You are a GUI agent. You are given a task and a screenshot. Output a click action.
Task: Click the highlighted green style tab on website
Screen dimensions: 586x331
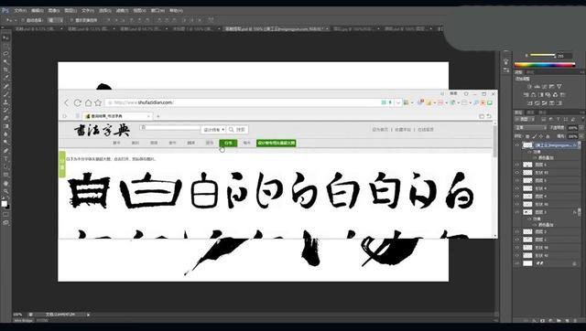(228, 143)
